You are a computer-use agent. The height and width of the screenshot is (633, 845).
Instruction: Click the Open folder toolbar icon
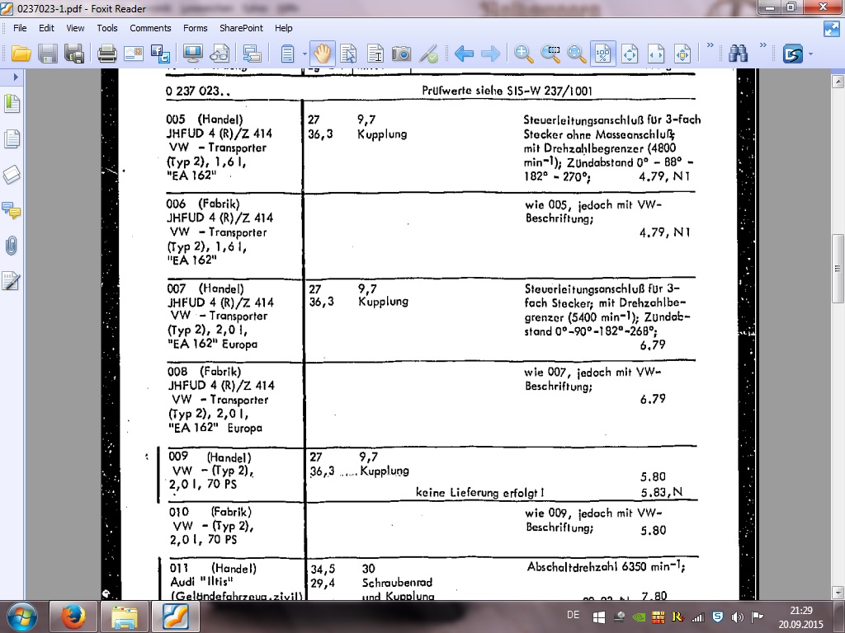(x=21, y=54)
